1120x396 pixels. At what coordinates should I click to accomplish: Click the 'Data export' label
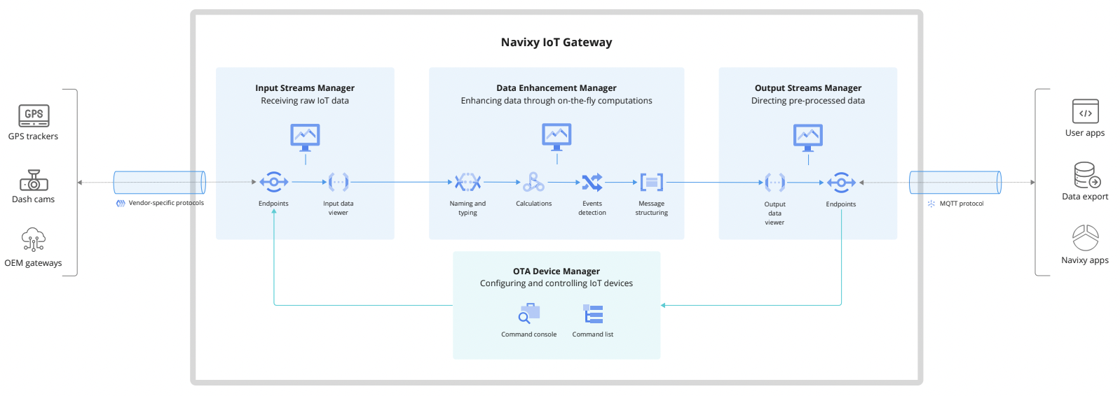(1085, 197)
